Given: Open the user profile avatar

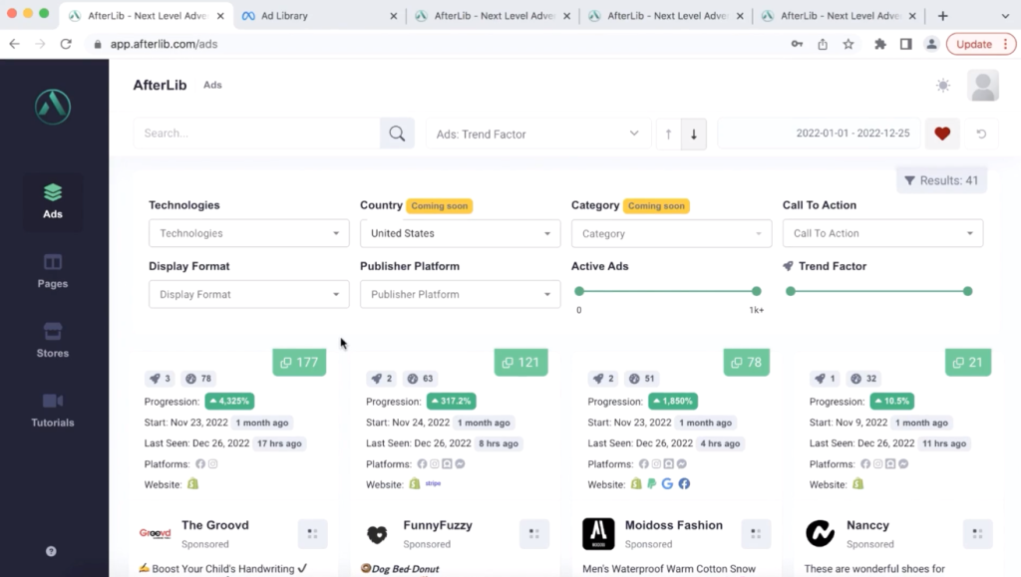Looking at the screenshot, I should (x=983, y=86).
